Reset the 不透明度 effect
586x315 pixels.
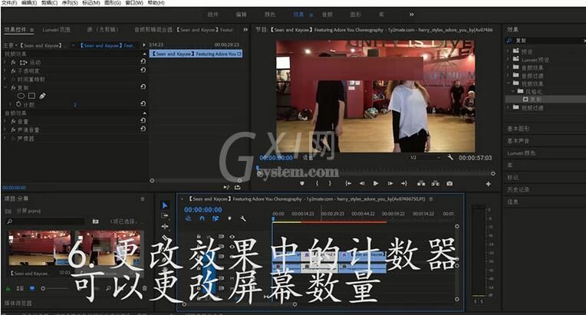(x=143, y=70)
